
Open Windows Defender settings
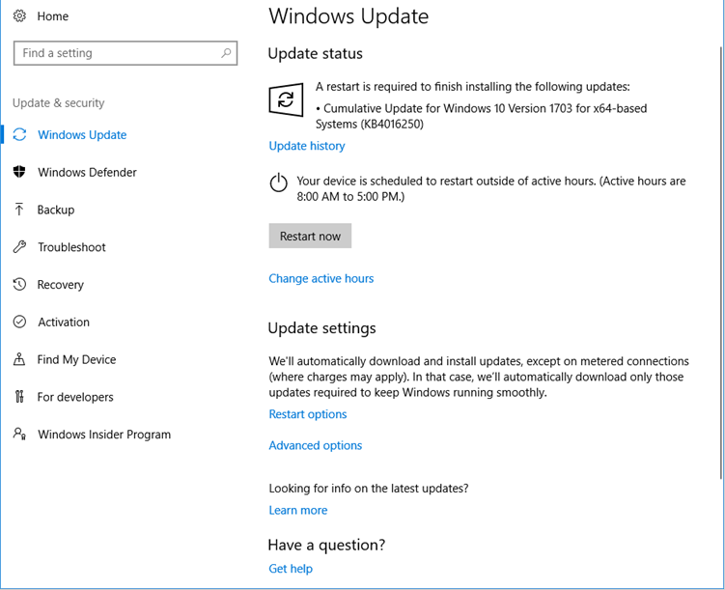[88, 172]
